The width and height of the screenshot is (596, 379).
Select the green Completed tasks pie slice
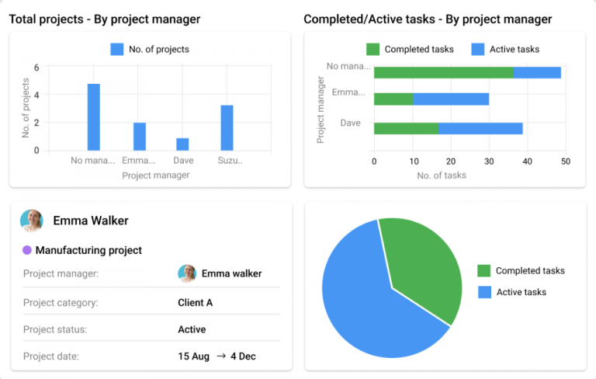(419, 264)
